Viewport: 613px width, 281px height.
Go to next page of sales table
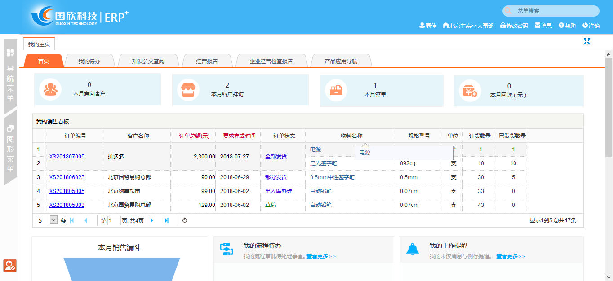coord(152,220)
